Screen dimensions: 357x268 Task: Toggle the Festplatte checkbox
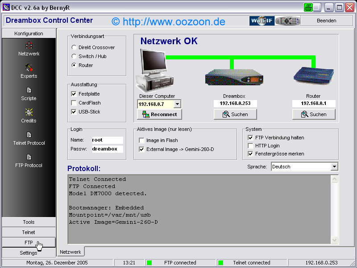[74, 94]
